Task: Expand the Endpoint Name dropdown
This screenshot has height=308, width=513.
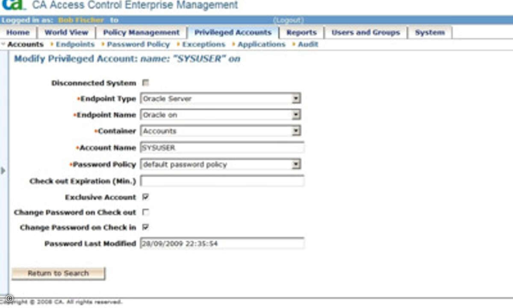Action: click(x=221, y=115)
